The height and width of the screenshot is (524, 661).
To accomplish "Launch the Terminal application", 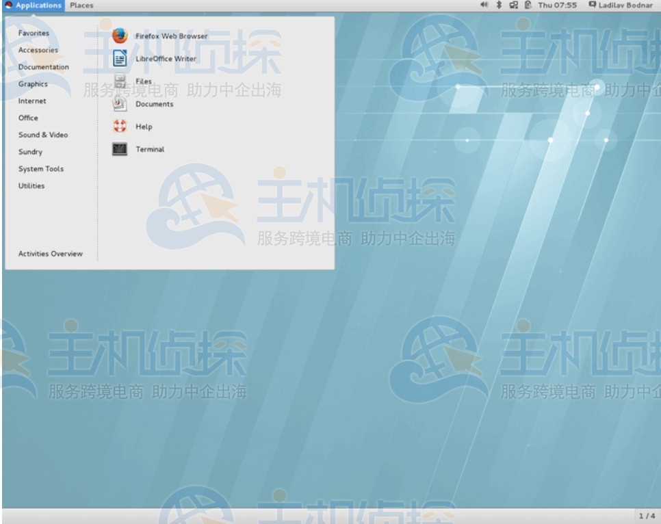I will (x=150, y=149).
